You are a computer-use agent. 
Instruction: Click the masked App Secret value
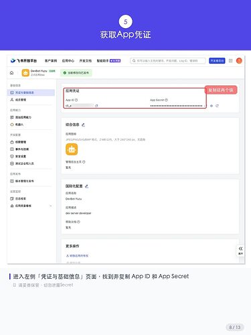tap(176, 106)
